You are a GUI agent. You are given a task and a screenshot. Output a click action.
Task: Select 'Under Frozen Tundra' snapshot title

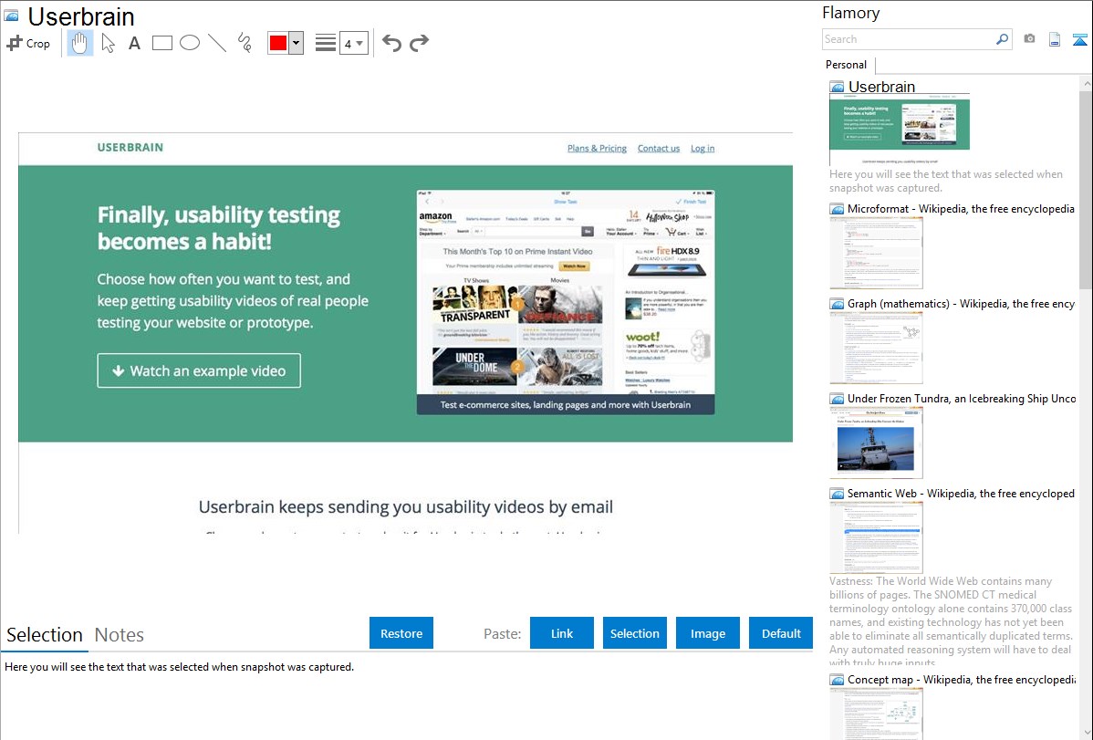coord(962,398)
